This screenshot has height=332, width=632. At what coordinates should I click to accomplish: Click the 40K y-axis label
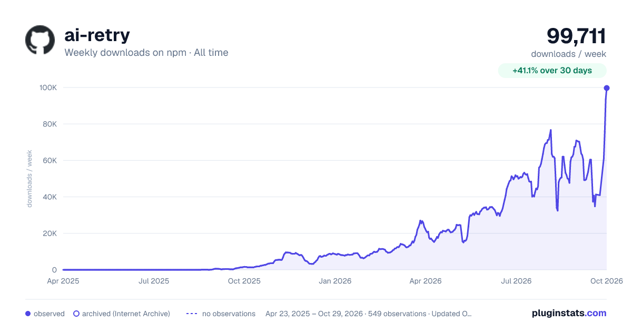50,197
